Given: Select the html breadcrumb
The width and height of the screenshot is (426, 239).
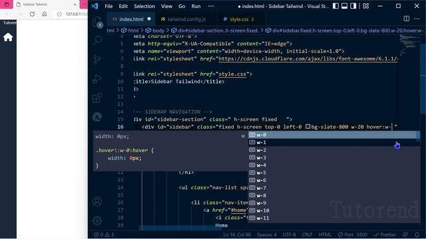Looking at the screenshot, I should (x=130, y=31).
